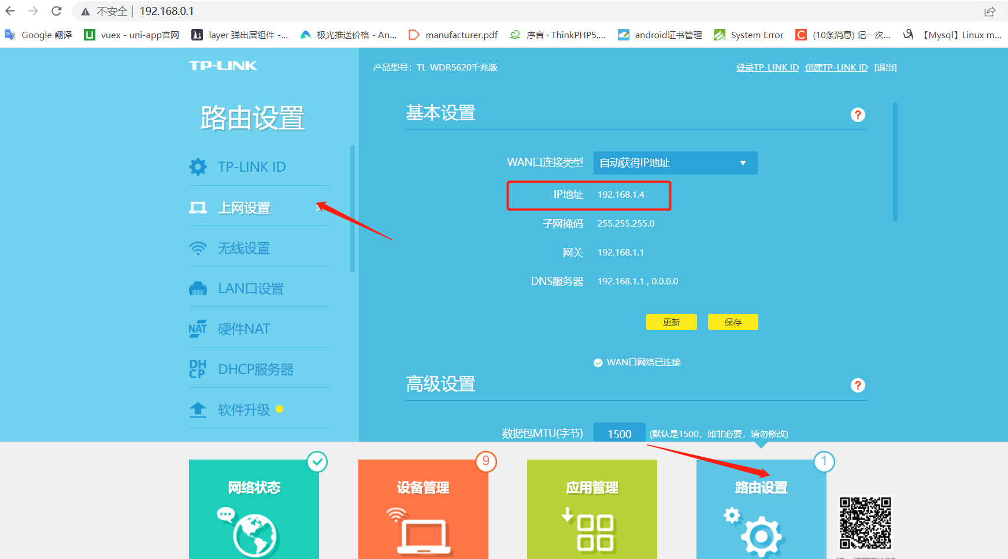Click the 创建TP-LINK ID link
Screen dimensions: 1008x559
(836, 68)
